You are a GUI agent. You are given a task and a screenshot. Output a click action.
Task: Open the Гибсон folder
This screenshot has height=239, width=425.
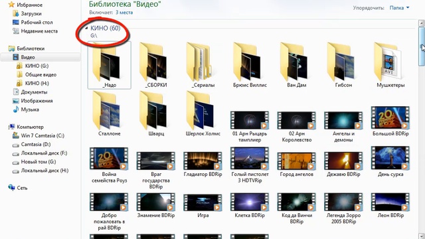[344, 65]
